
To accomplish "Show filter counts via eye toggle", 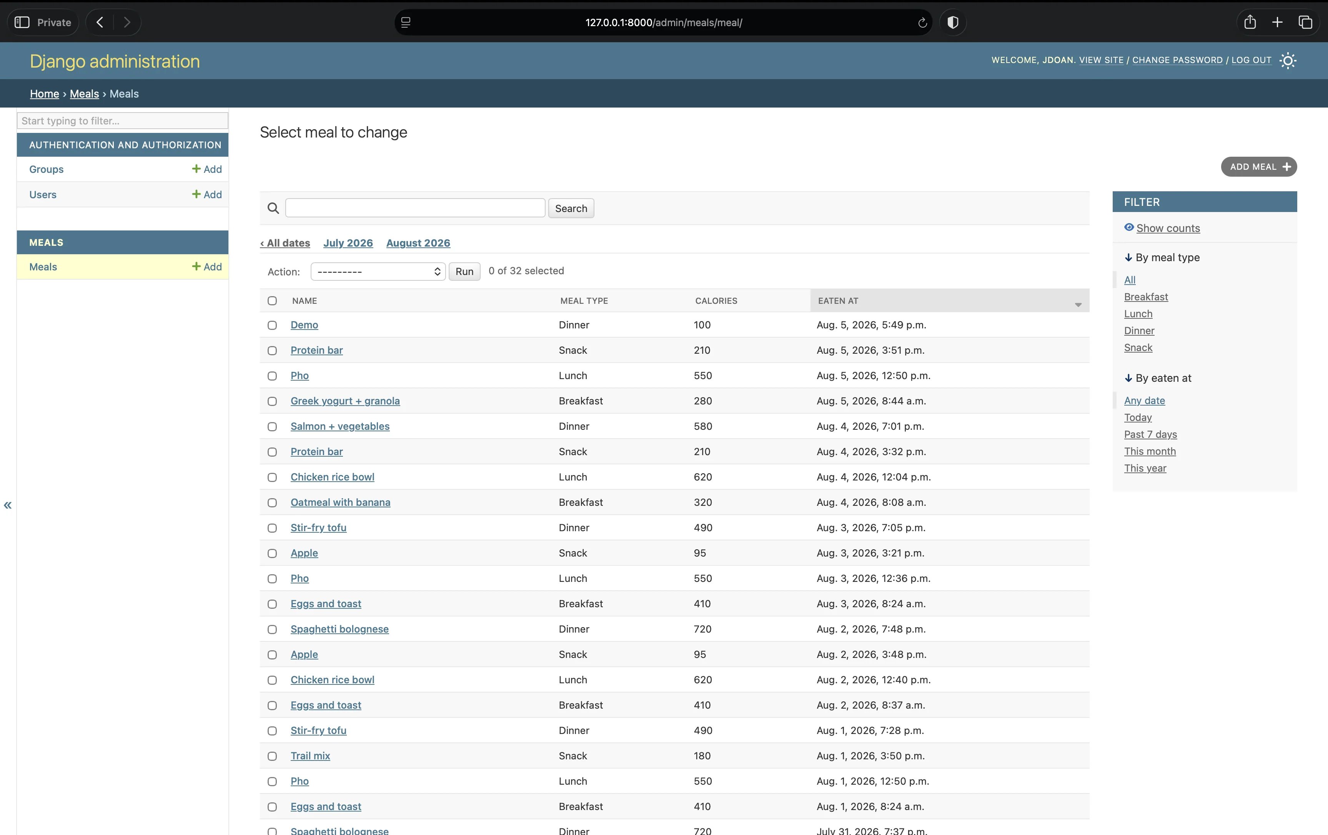I will [x=1162, y=228].
